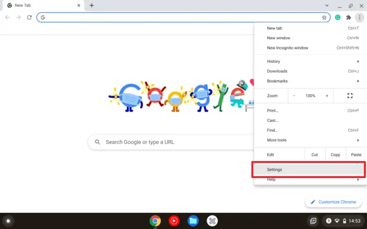Bookmark this tab with the star icon
This screenshot has width=367, height=229.
pos(324,17)
